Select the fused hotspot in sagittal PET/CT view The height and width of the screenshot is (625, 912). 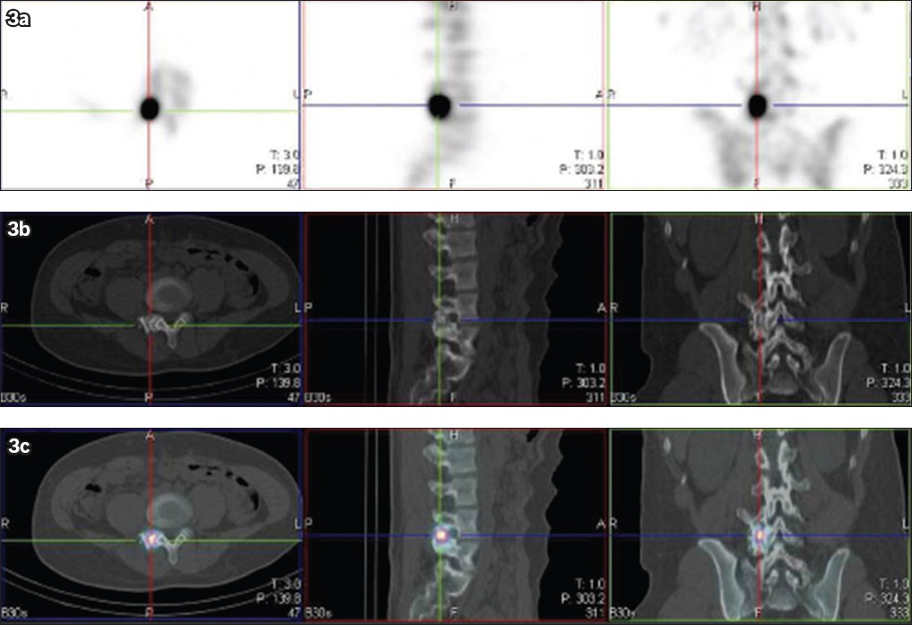pyautogui.click(x=439, y=535)
